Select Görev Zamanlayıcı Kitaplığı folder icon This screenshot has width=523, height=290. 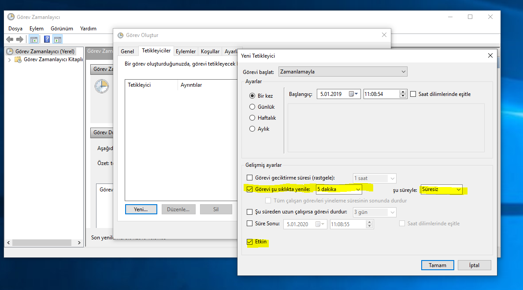[x=18, y=60]
